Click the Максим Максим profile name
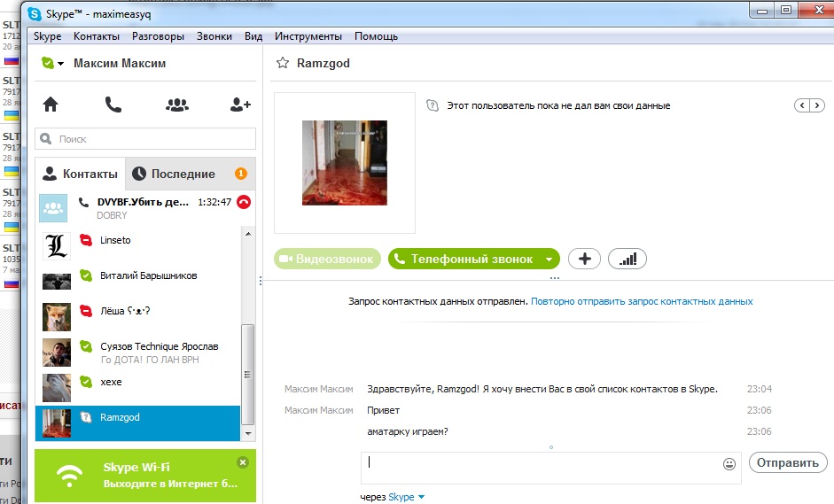834x504 pixels. (120, 63)
